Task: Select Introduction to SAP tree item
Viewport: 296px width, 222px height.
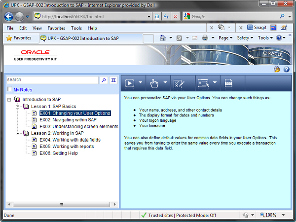Action: coord(41,100)
